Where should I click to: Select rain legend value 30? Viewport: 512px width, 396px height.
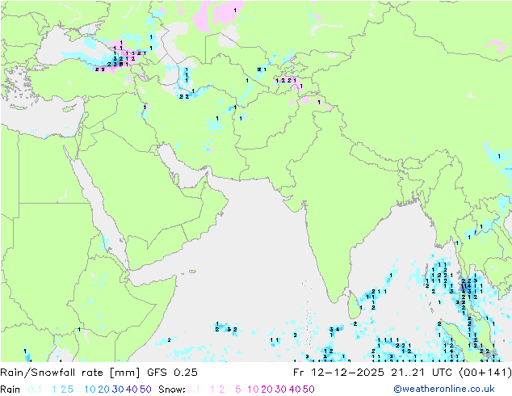click(118, 390)
